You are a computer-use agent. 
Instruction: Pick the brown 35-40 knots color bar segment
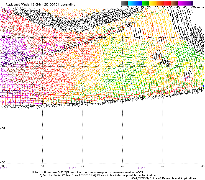(x=175, y=3)
